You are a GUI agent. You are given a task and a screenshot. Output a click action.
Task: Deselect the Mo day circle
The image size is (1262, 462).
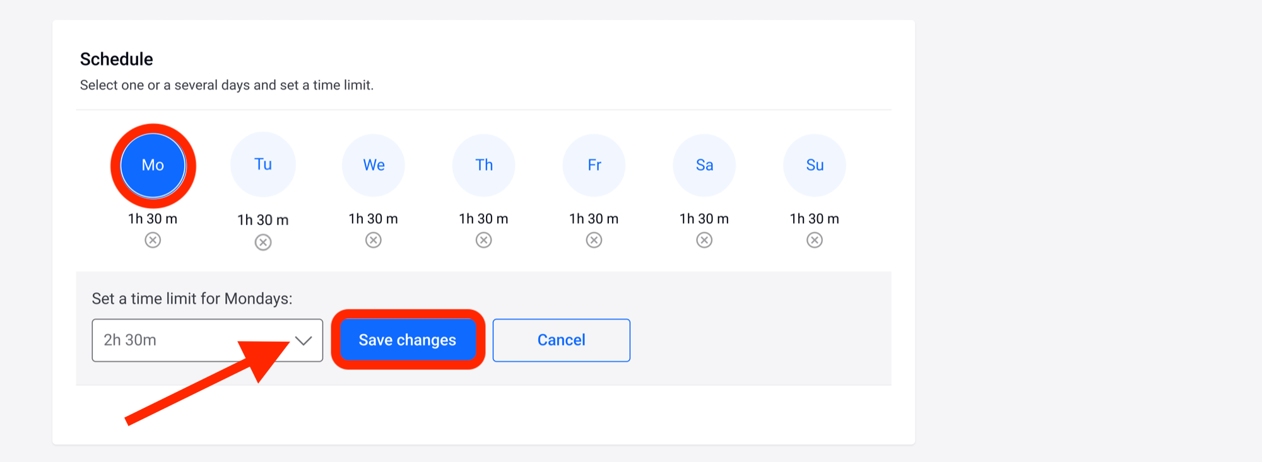(153, 165)
